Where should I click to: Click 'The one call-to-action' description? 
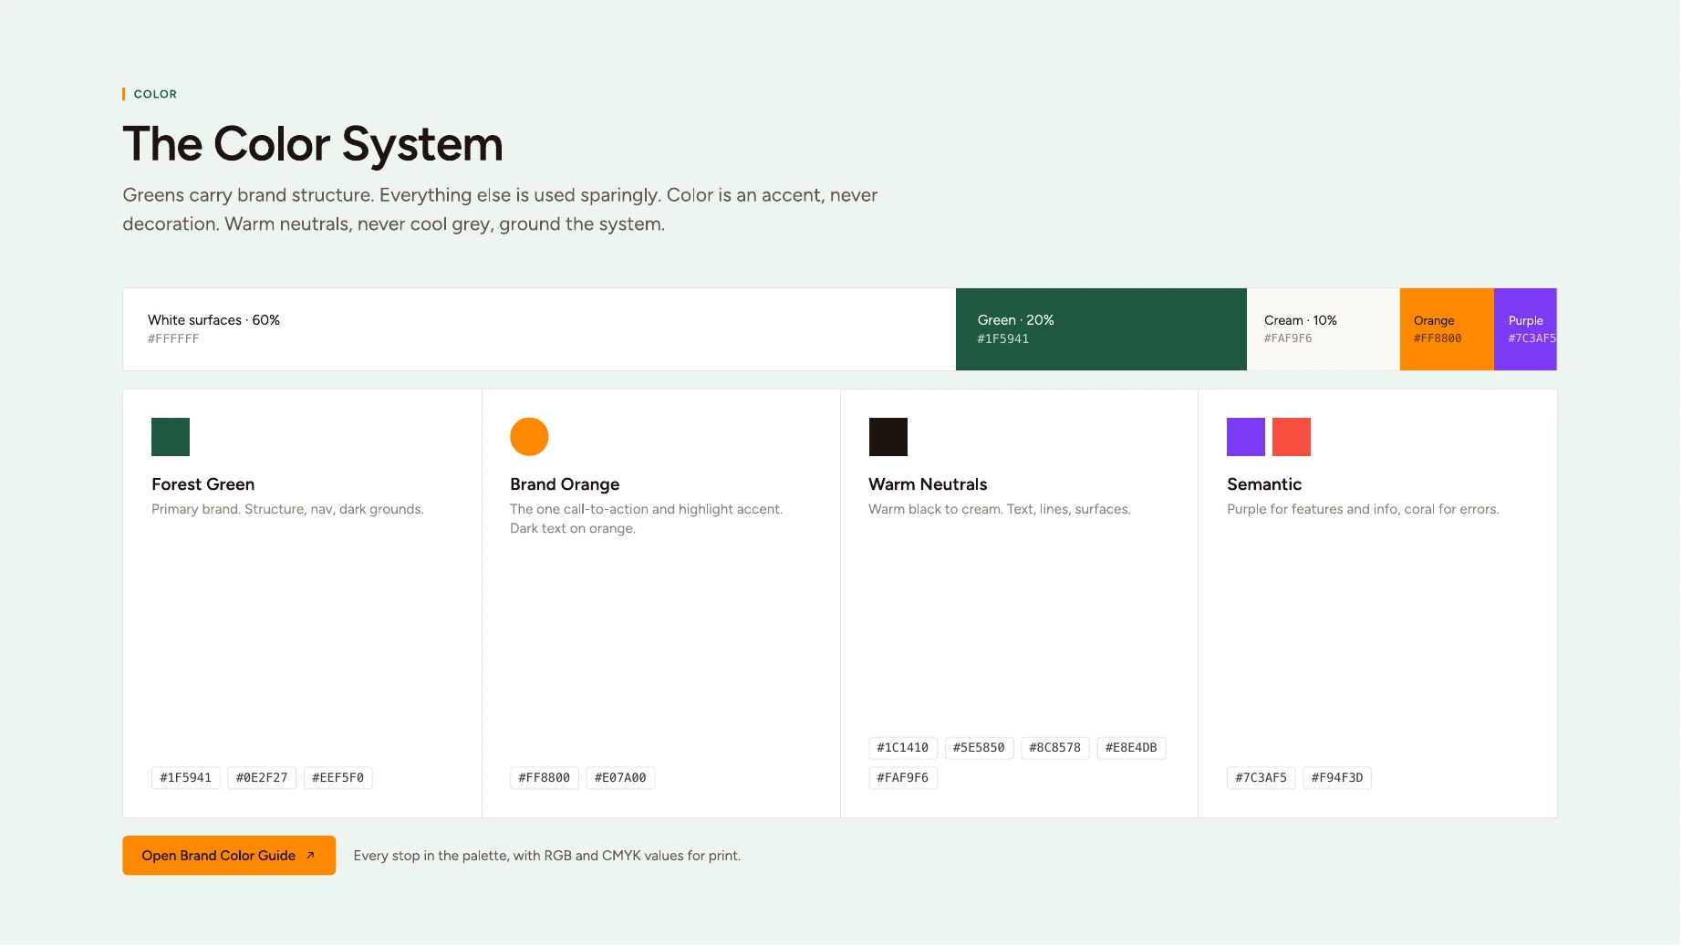point(647,518)
